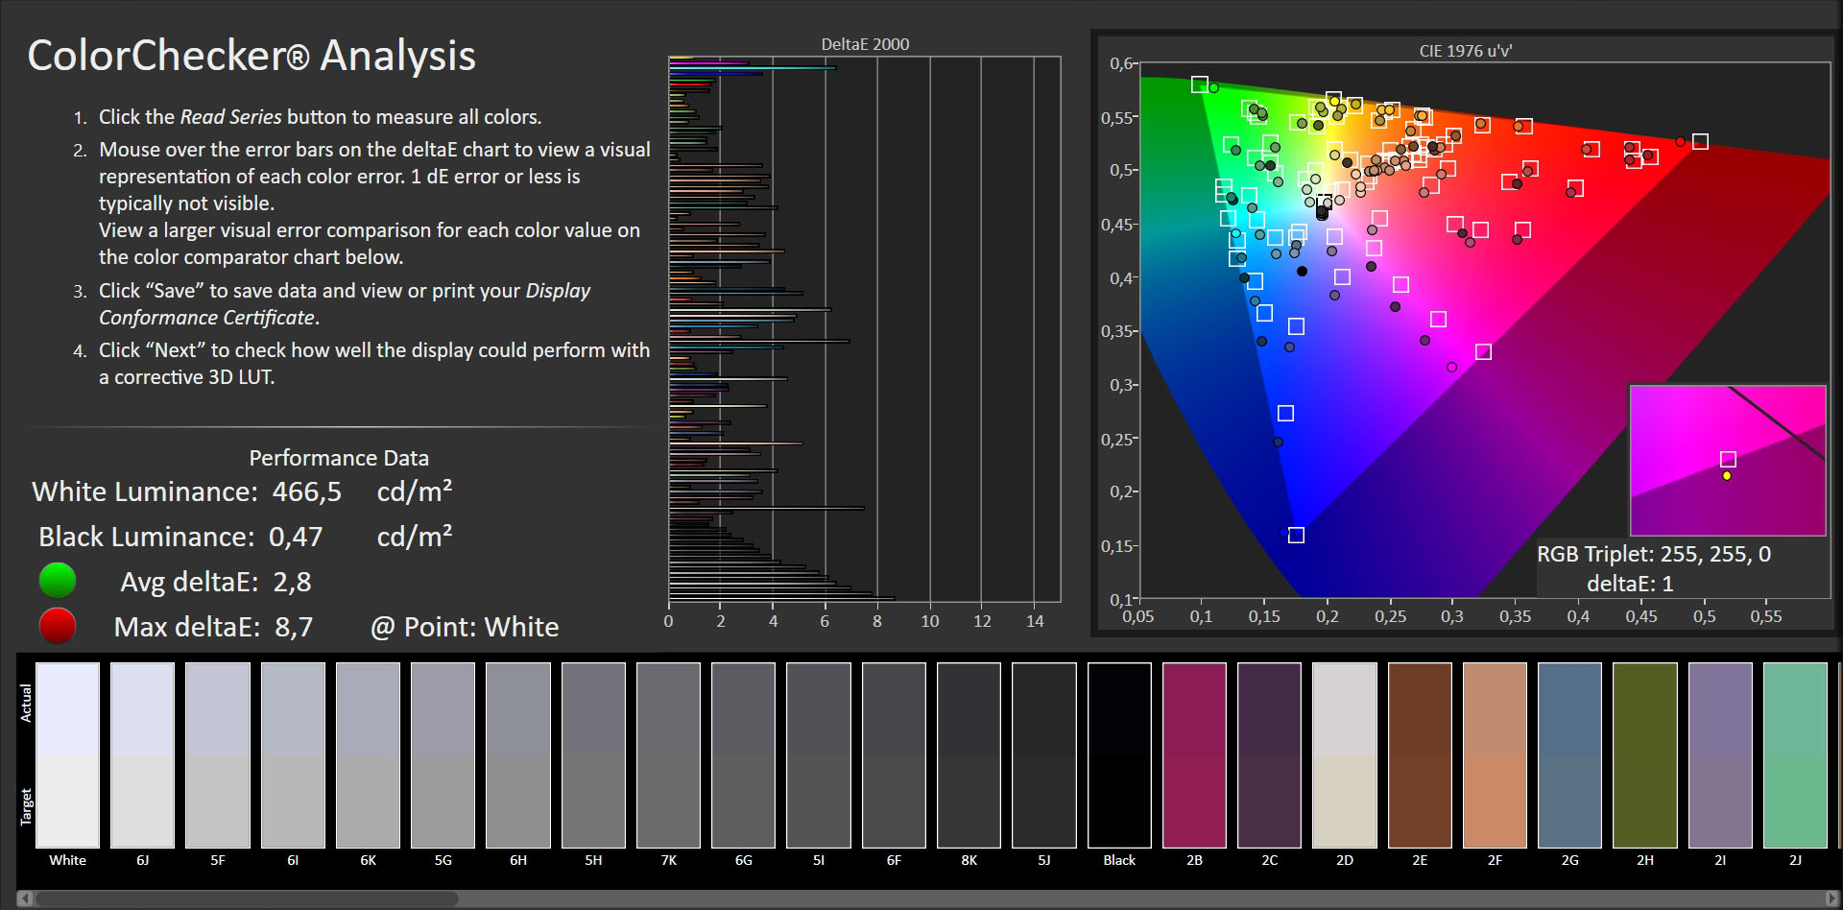
Task: Click the longest bar at bottom of DeltaE 2000 chart
Action: 781,598
